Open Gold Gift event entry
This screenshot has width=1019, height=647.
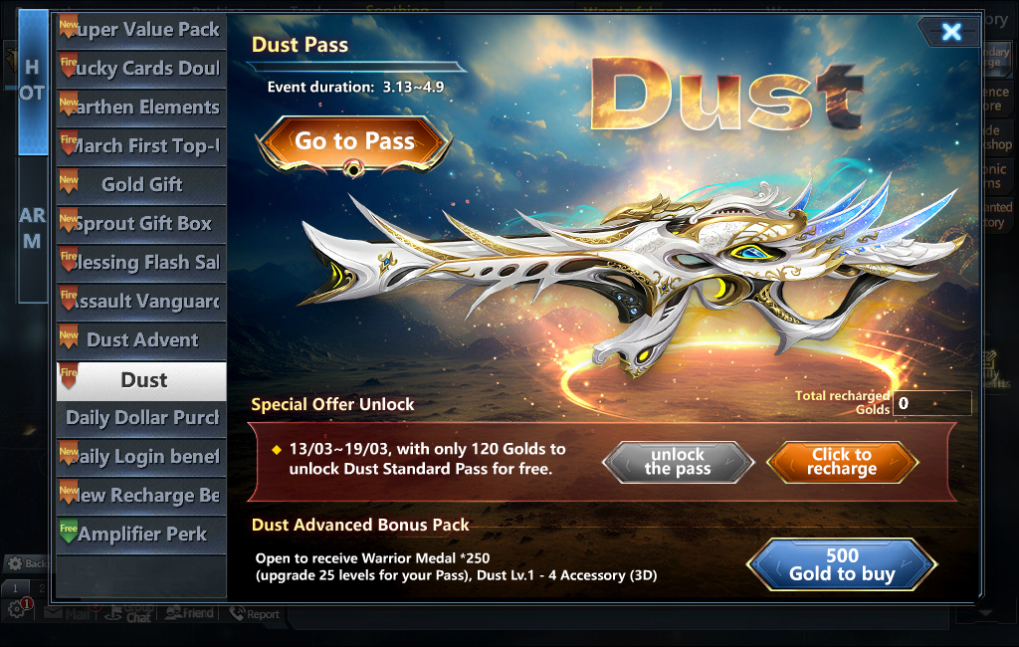(141, 185)
